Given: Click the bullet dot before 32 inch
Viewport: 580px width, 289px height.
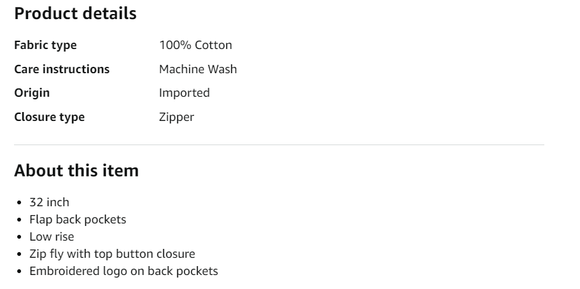Looking at the screenshot, I should pyautogui.click(x=20, y=203).
